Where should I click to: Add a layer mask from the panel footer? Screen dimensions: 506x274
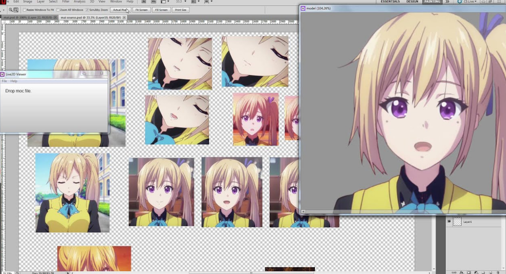click(469, 272)
